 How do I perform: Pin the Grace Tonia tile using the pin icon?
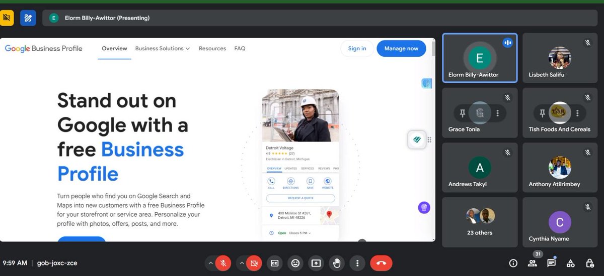coord(462,113)
